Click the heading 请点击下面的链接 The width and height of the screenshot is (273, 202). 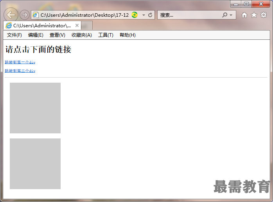coord(38,49)
